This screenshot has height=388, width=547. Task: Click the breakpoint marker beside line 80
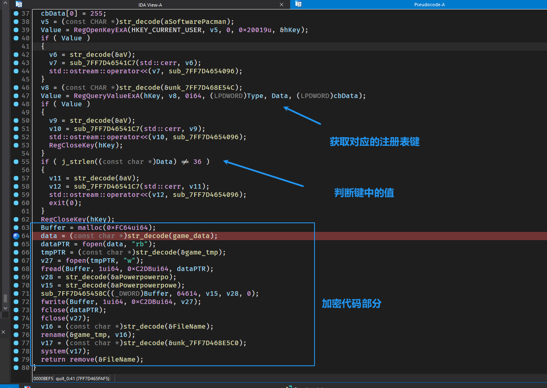pos(16,368)
